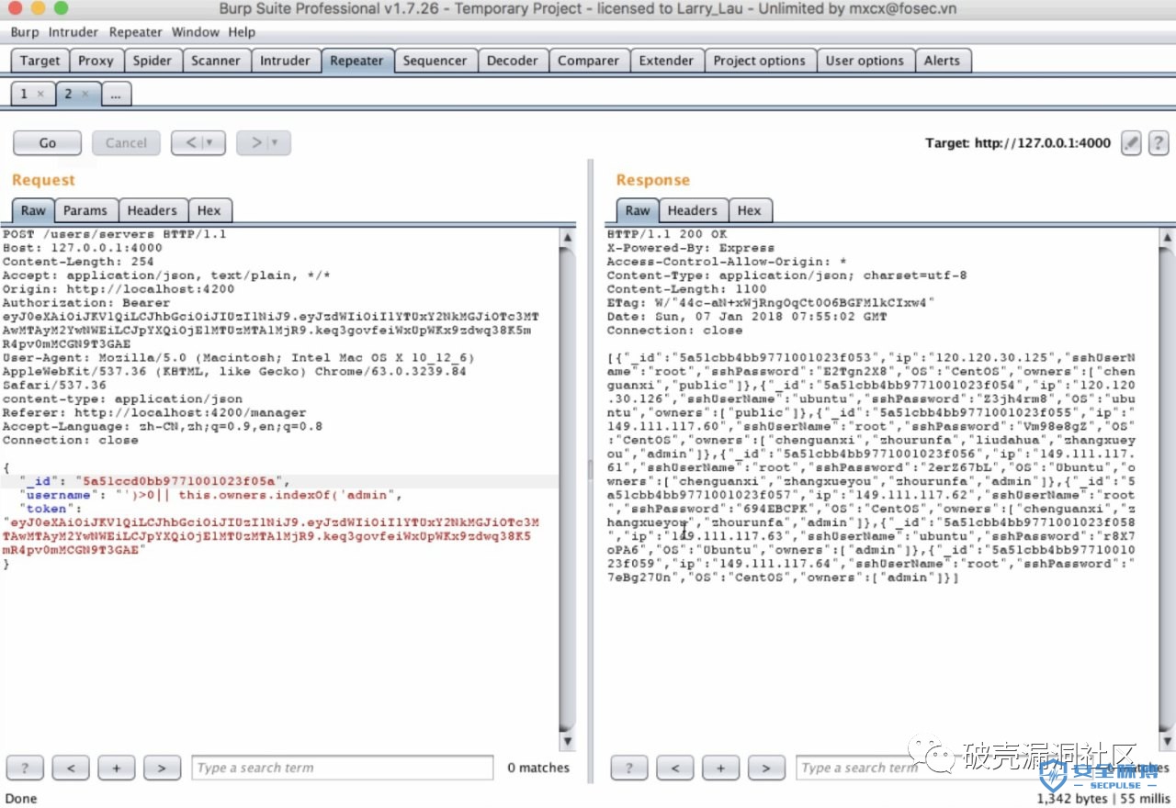The height and width of the screenshot is (808, 1176).
Task: Add a new Repeater tab with ellipsis
Action: [x=116, y=94]
